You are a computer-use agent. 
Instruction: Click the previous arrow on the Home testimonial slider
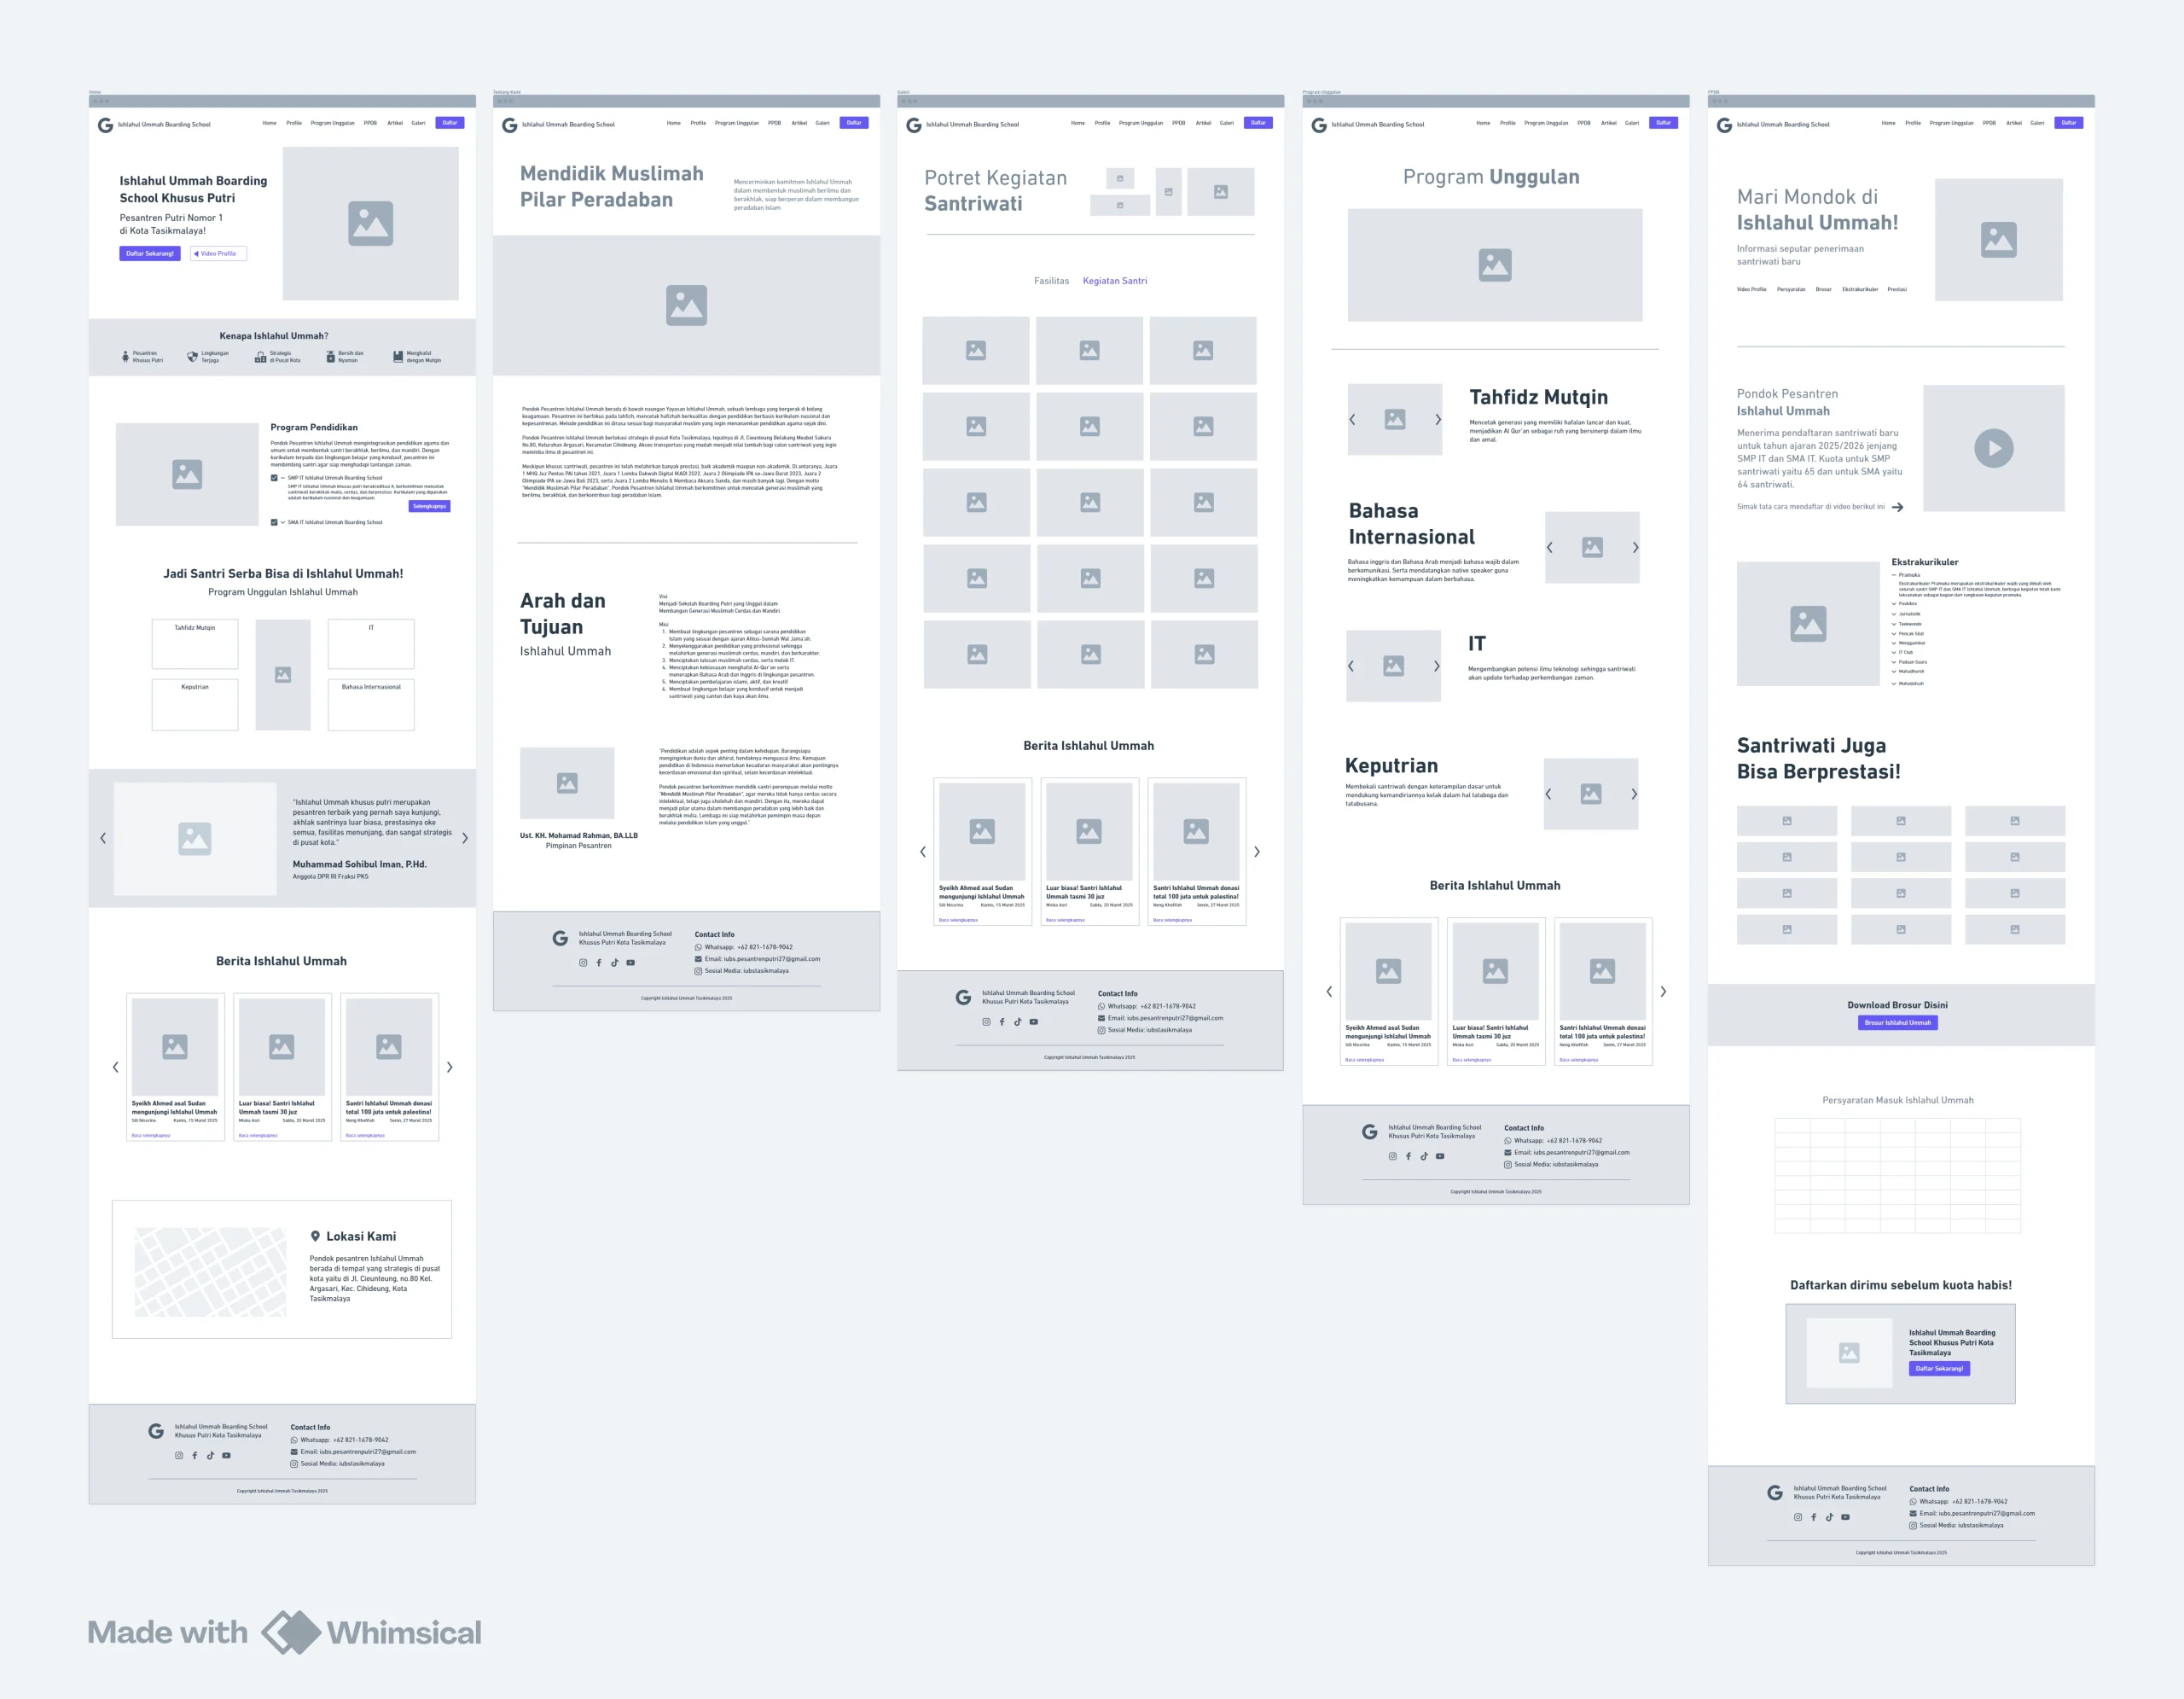103,838
